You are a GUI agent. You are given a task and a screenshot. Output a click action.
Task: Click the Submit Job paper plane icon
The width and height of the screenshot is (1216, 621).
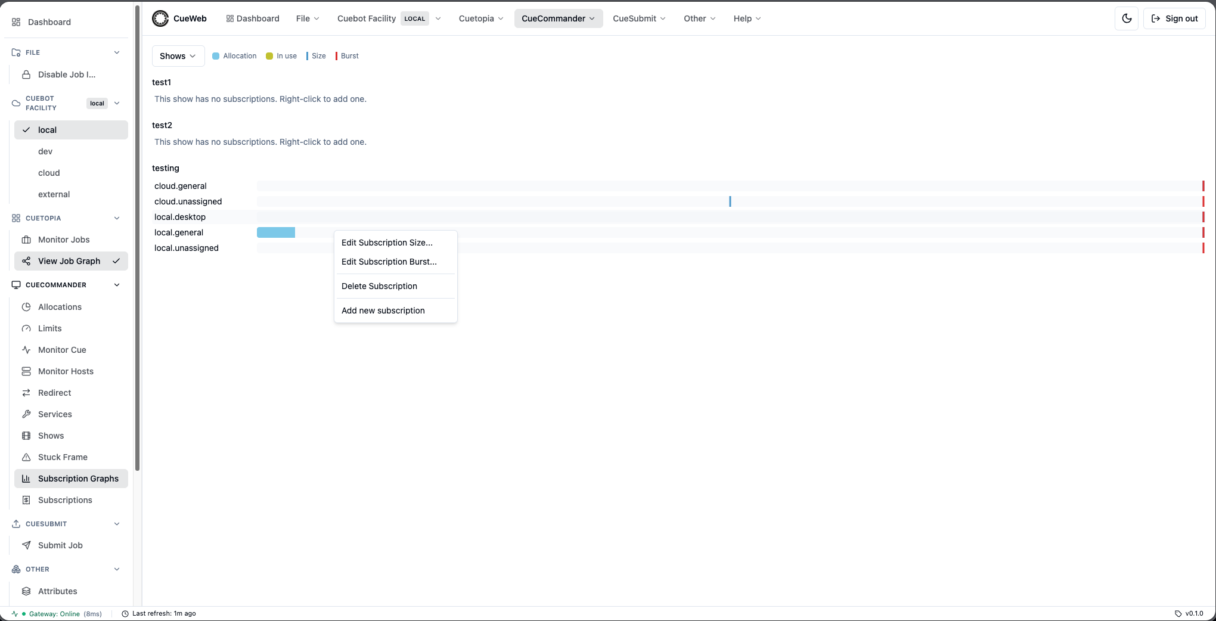pos(26,545)
